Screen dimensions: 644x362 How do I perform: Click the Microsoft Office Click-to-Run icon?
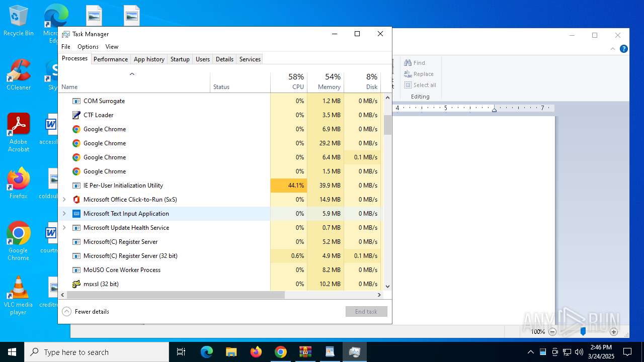(x=76, y=200)
